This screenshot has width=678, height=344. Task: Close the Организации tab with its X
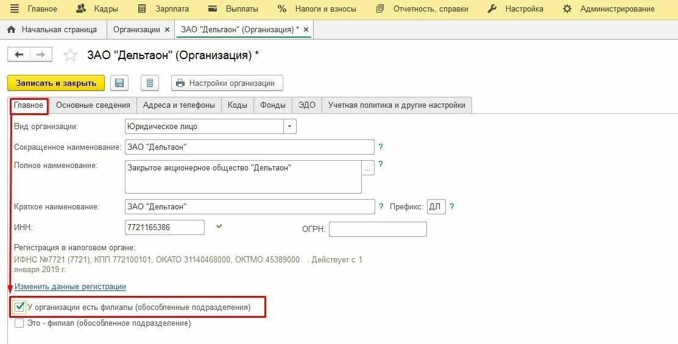(x=168, y=29)
